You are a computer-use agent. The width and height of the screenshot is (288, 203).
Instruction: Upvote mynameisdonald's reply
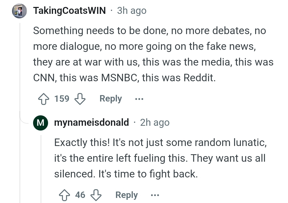[x=64, y=195]
